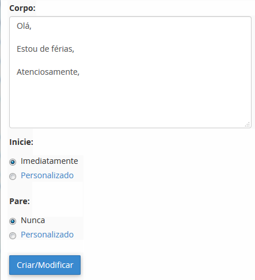Place cursor on the 'Atenciosamente,' line

point(48,72)
